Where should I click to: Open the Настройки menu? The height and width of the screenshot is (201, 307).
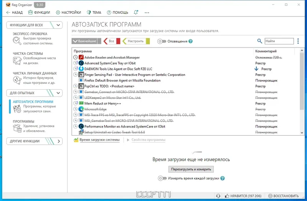[x=68, y=13]
